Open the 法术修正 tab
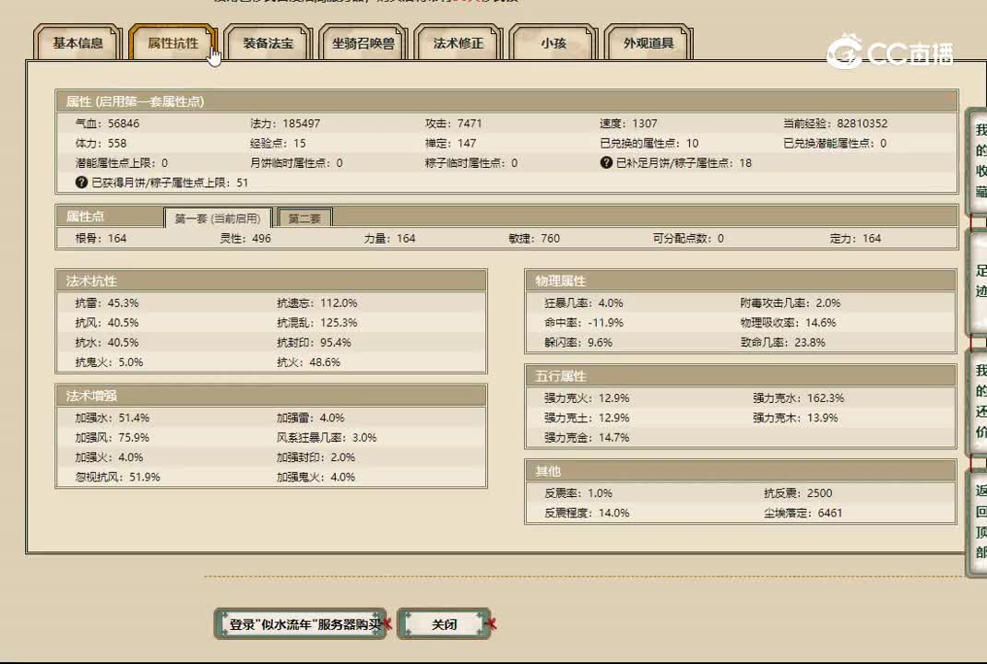 pyautogui.click(x=458, y=42)
